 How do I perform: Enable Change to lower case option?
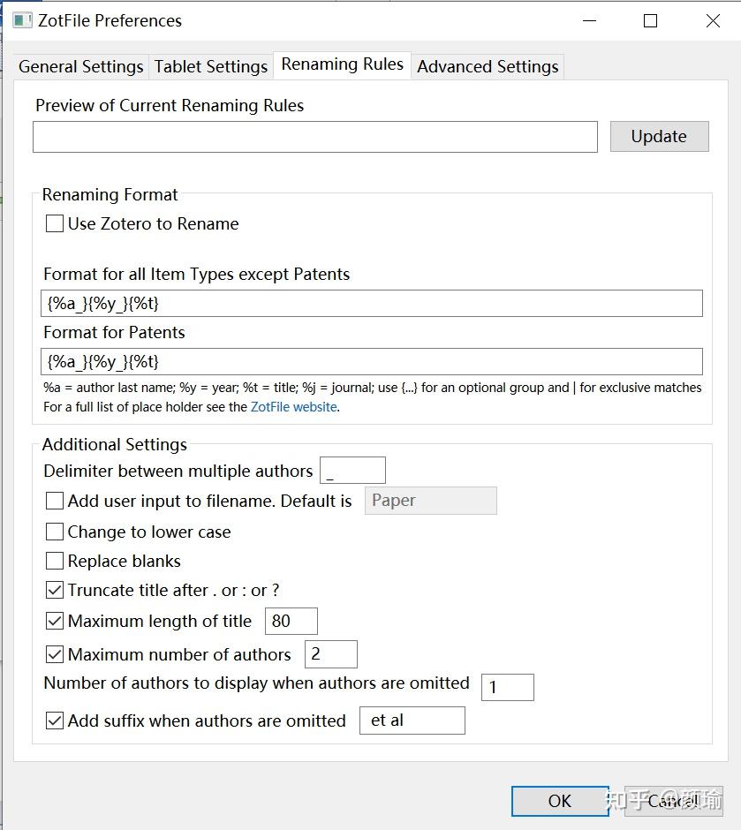55,532
